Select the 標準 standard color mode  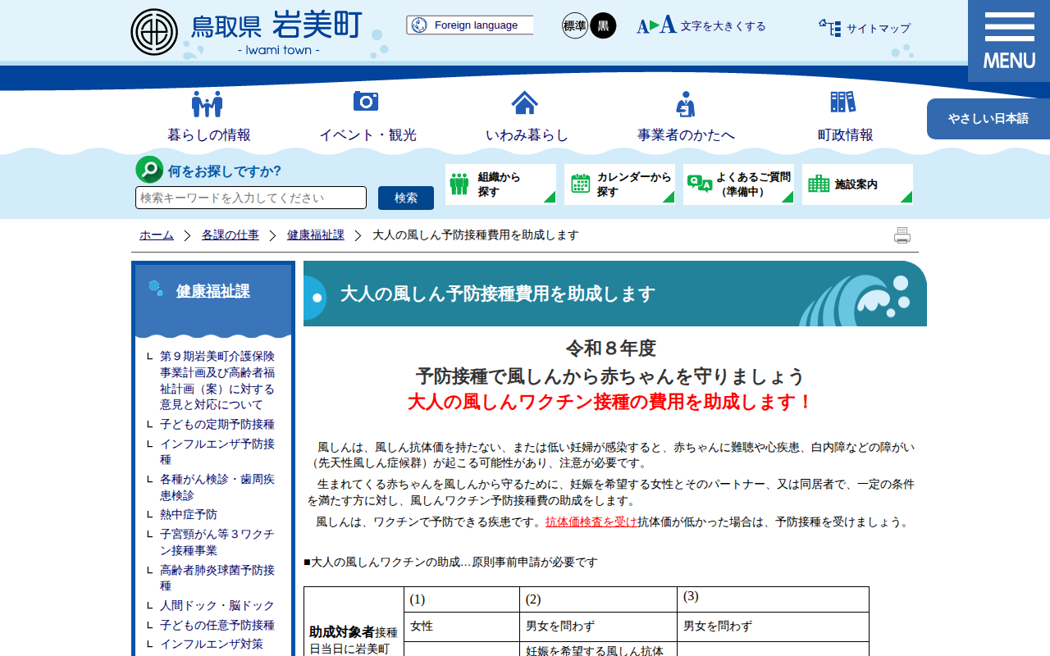point(575,25)
